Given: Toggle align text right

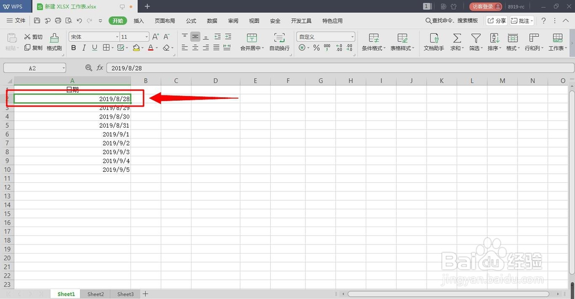Looking at the screenshot, I should tap(206, 48).
